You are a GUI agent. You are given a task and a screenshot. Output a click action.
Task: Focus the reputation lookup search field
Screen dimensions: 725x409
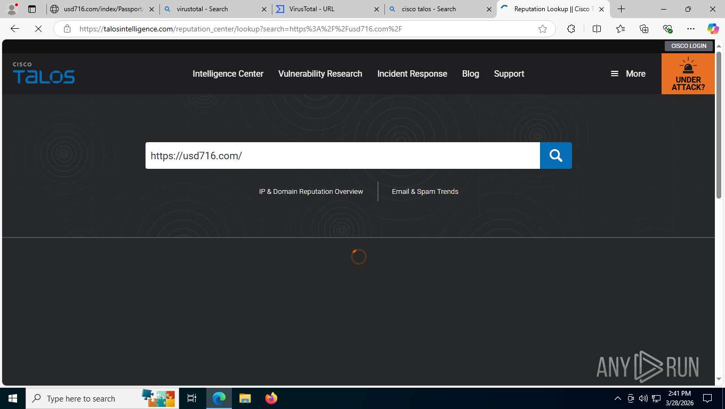(x=343, y=156)
